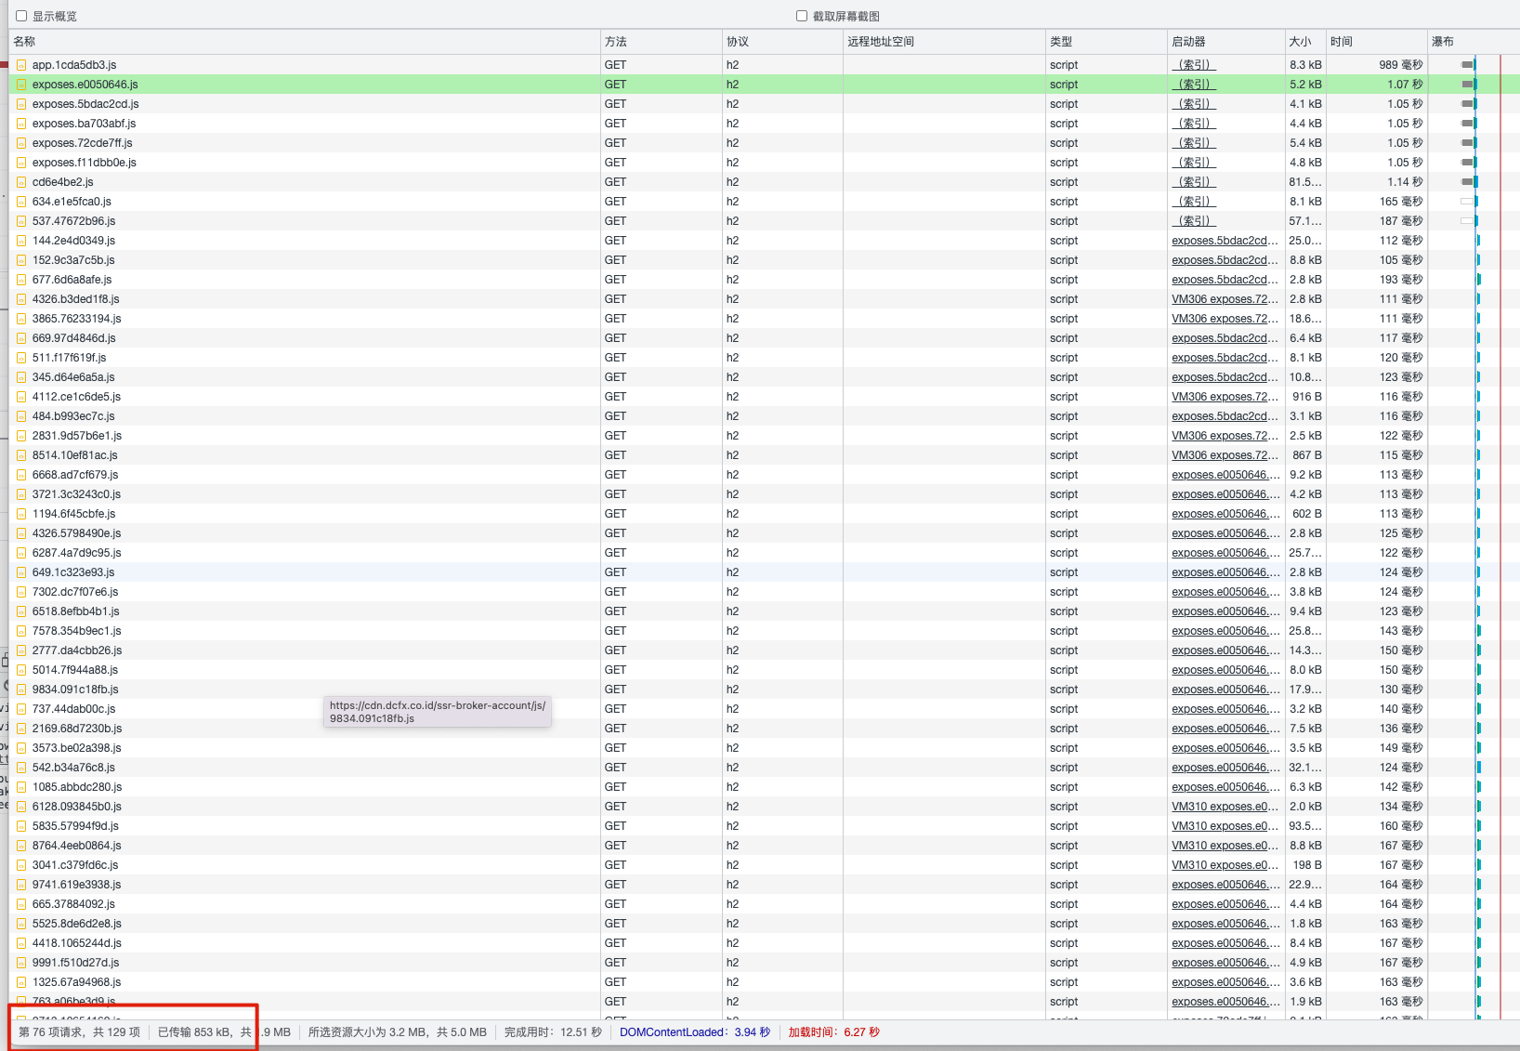Open 索引 initiator link for cd6e4be2.js
Image resolution: width=1520 pixels, height=1051 pixels.
pos(1194,182)
